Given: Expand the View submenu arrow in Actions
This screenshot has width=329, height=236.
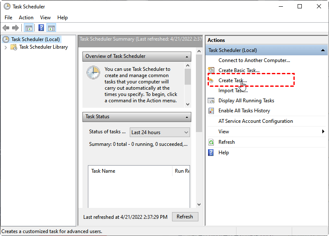Looking at the screenshot, I should coord(323,132).
